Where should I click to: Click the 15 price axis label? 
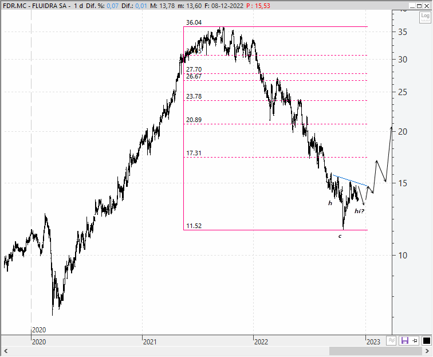[x=403, y=183]
